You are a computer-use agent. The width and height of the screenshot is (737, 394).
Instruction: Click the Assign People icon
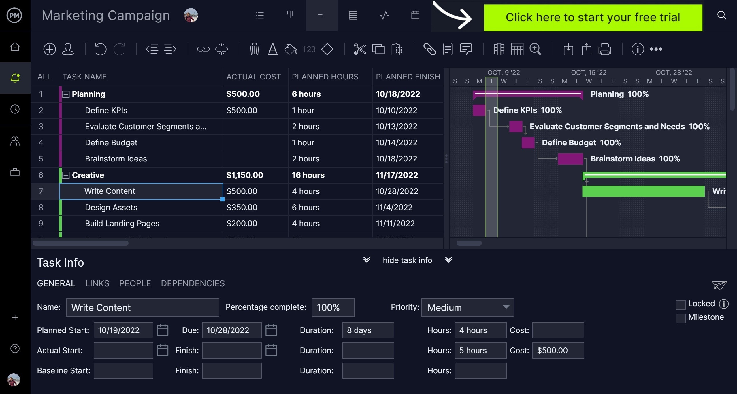pyautogui.click(x=68, y=49)
